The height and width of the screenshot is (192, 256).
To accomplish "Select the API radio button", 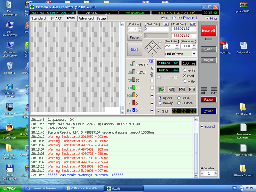I will point(163,18).
